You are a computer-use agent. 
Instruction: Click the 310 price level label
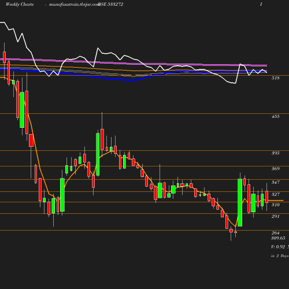tap(275, 205)
